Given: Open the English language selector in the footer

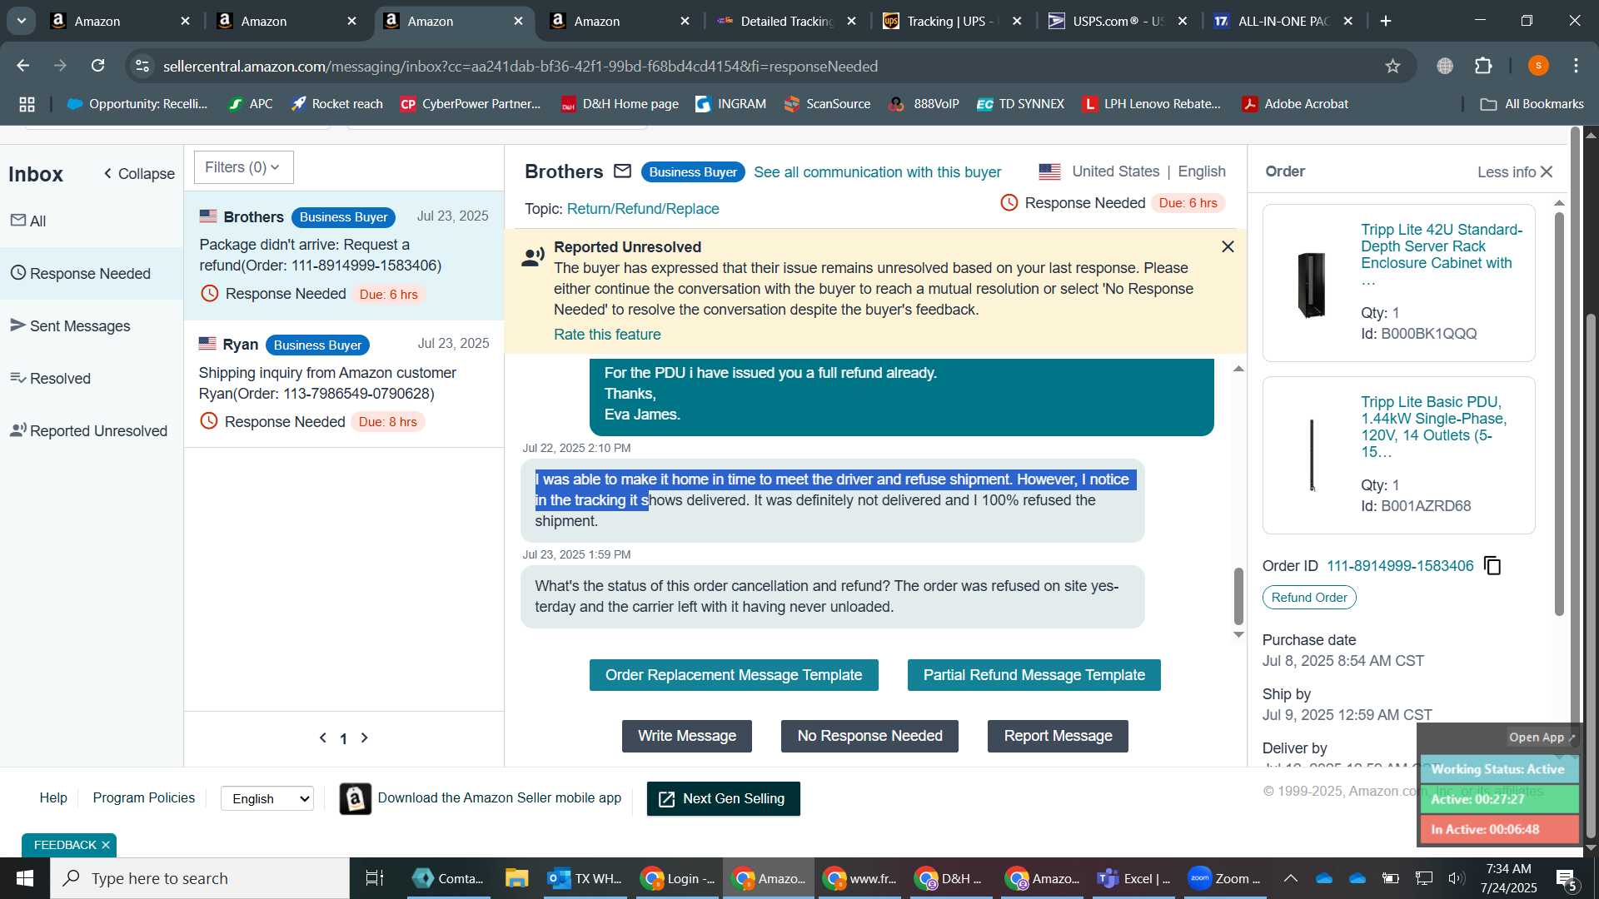Looking at the screenshot, I should (267, 799).
